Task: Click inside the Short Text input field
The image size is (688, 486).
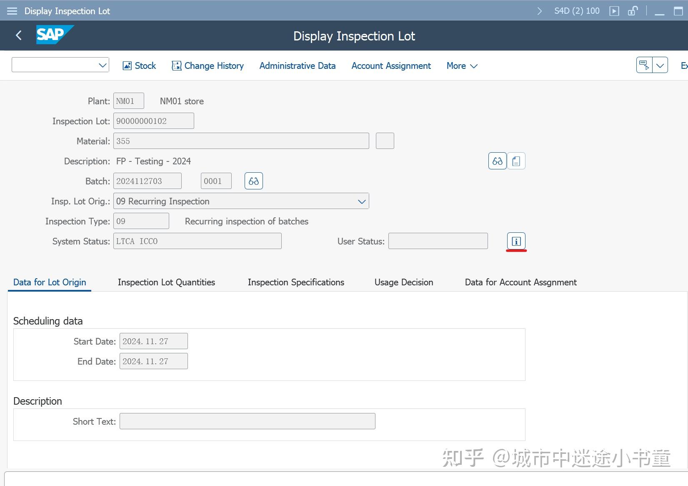Action: coord(247,421)
